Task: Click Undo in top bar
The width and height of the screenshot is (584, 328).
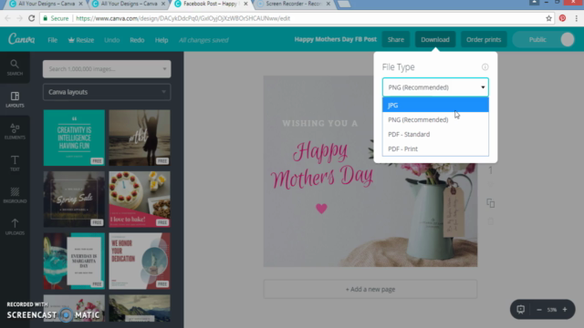Action: point(111,40)
